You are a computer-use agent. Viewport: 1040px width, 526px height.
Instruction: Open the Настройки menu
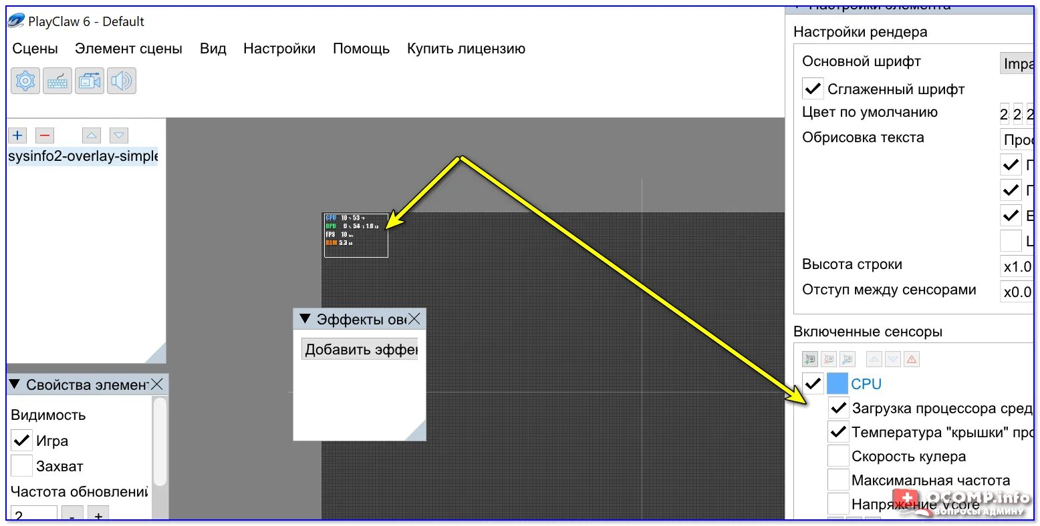coord(279,49)
